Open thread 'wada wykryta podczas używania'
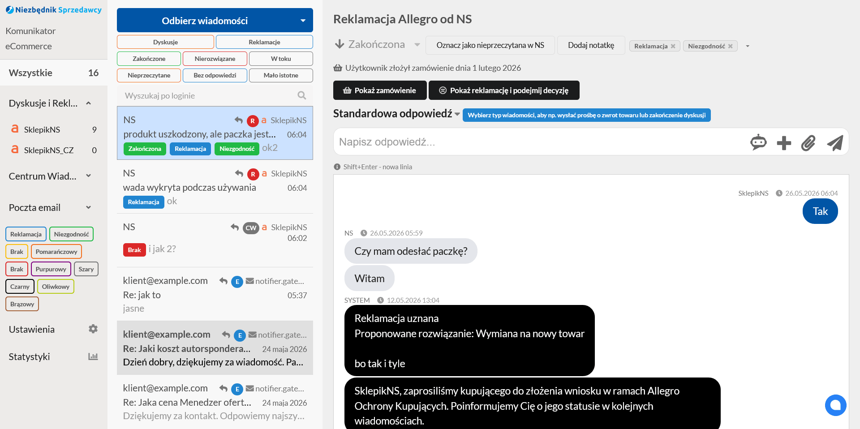The height and width of the screenshot is (429, 860). (x=215, y=187)
